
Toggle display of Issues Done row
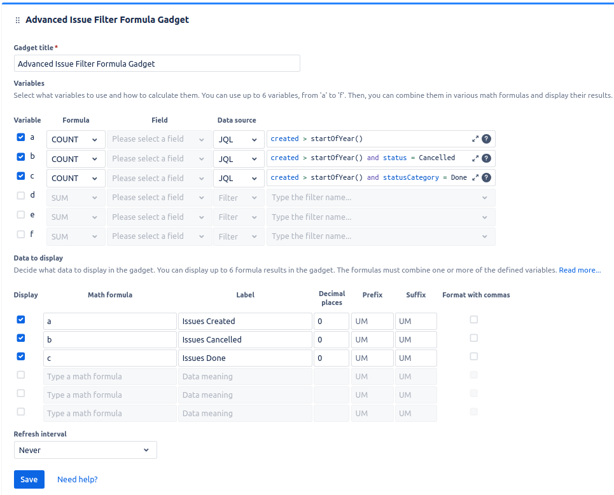pos(21,356)
